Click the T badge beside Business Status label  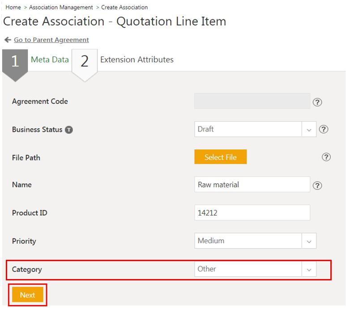pos(68,130)
